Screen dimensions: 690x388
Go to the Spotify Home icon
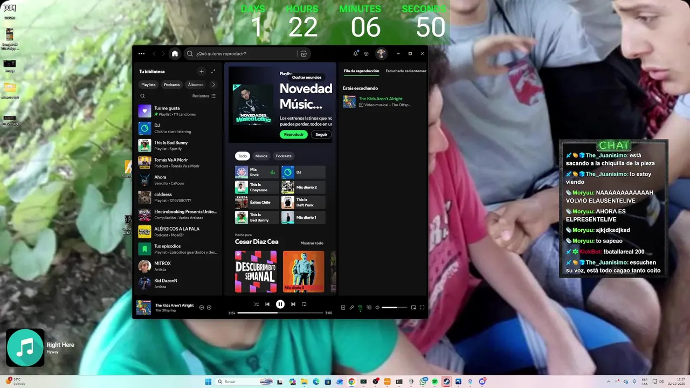[175, 53]
